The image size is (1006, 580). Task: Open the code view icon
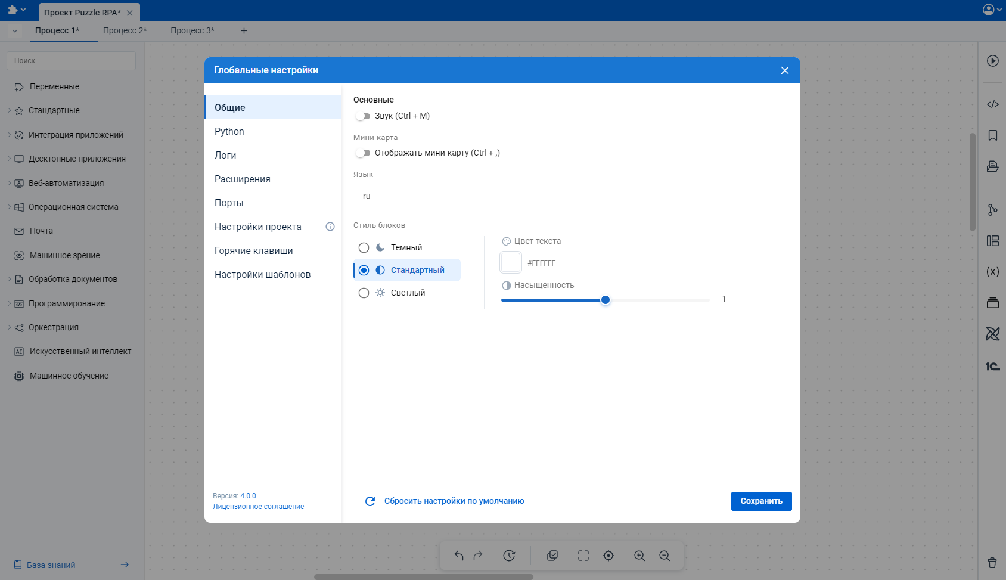click(x=992, y=104)
